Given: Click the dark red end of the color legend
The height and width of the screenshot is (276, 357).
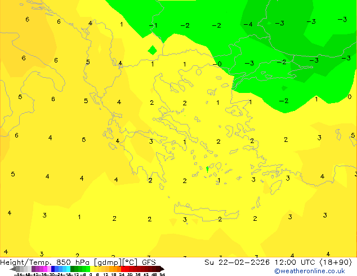Looking at the screenshot, I should tap(158, 269).
